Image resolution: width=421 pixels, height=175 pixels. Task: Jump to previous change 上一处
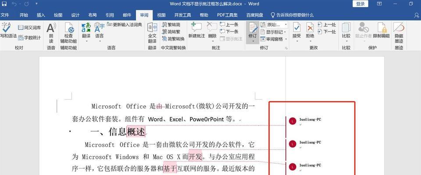coord(327,24)
